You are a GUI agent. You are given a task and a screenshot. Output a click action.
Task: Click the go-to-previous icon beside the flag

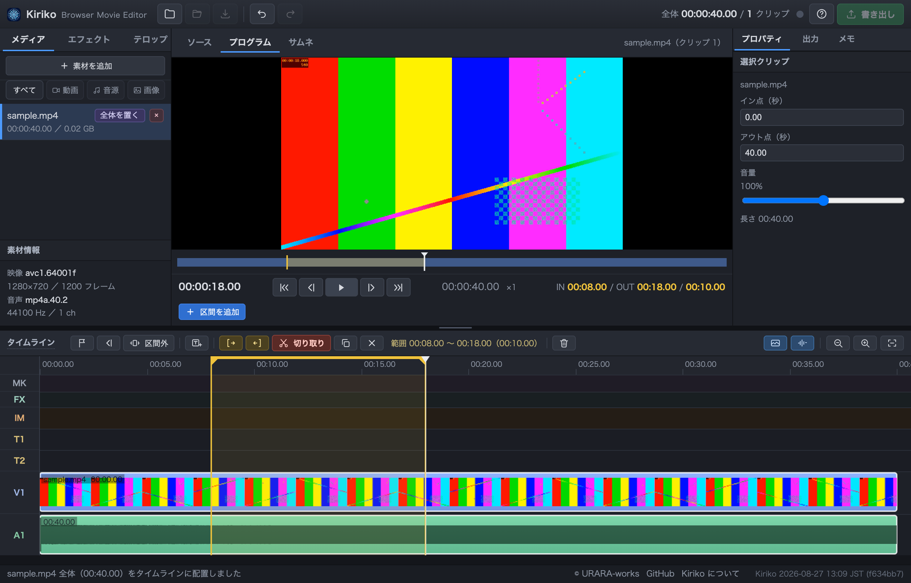click(x=109, y=343)
